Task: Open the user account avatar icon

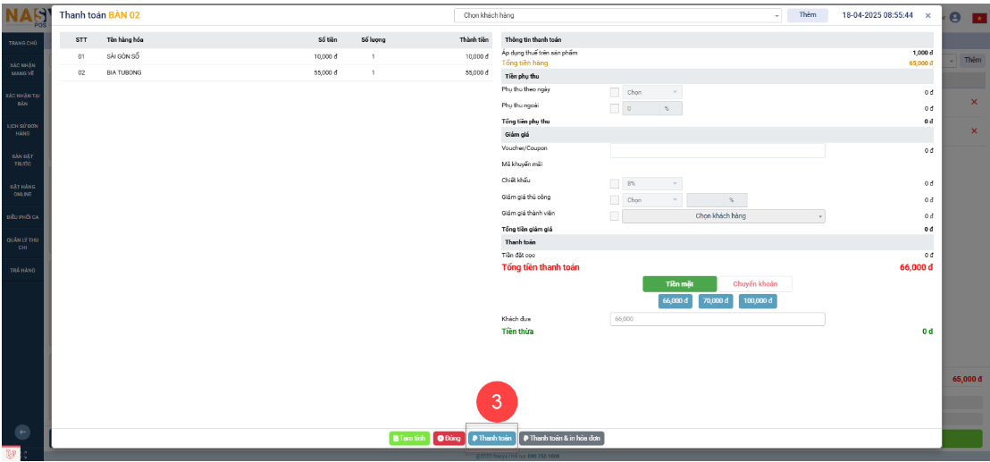Action: [x=955, y=17]
